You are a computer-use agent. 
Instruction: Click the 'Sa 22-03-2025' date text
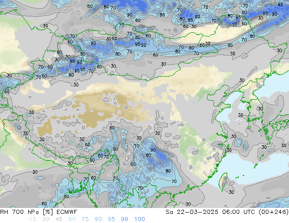pyautogui.click(x=192, y=212)
